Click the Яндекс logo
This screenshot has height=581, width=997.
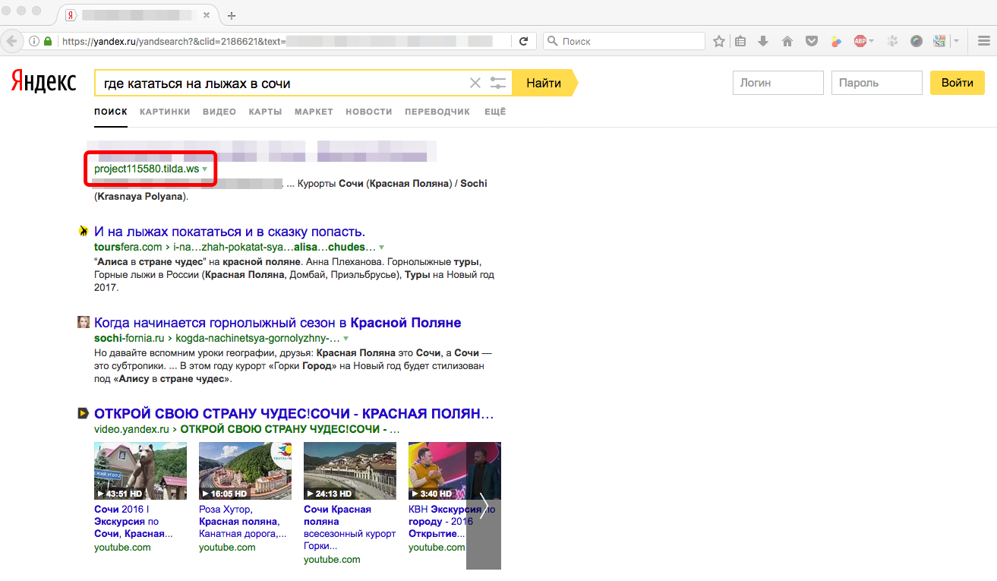pyautogui.click(x=43, y=83)
